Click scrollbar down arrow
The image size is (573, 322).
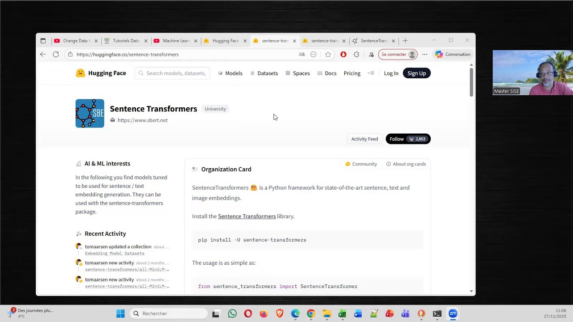[471, 291]
